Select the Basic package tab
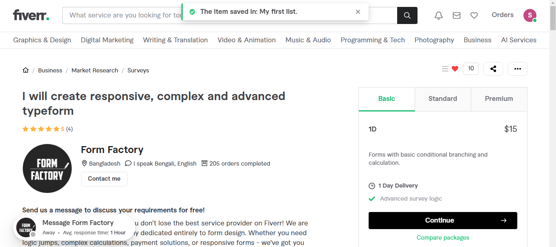Viewport: 556px width, 247px height. [x=387, y=99]
